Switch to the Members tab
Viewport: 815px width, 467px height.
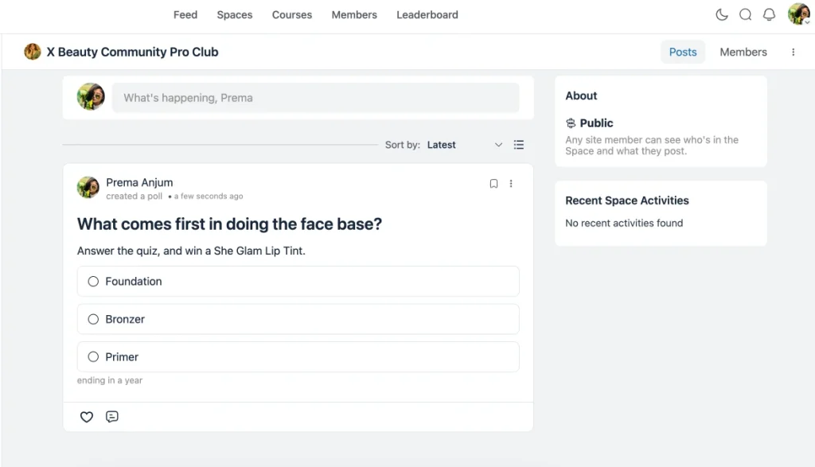click(743, 51)
